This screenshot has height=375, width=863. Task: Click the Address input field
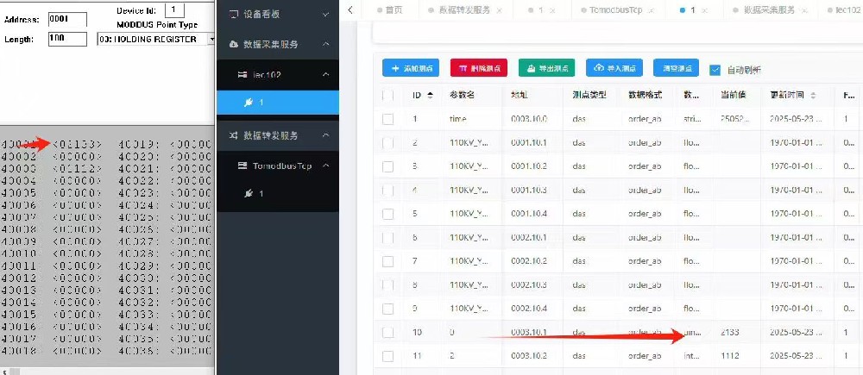67,19
